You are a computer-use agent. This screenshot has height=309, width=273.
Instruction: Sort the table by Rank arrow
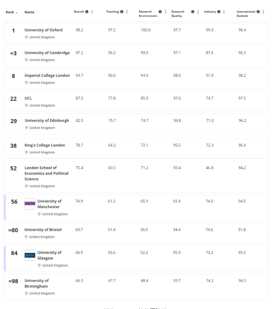[x=16, y=12]
